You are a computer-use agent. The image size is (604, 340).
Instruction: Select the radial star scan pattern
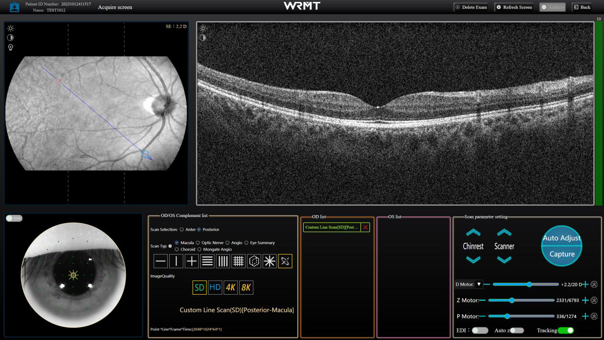(270, 261)
